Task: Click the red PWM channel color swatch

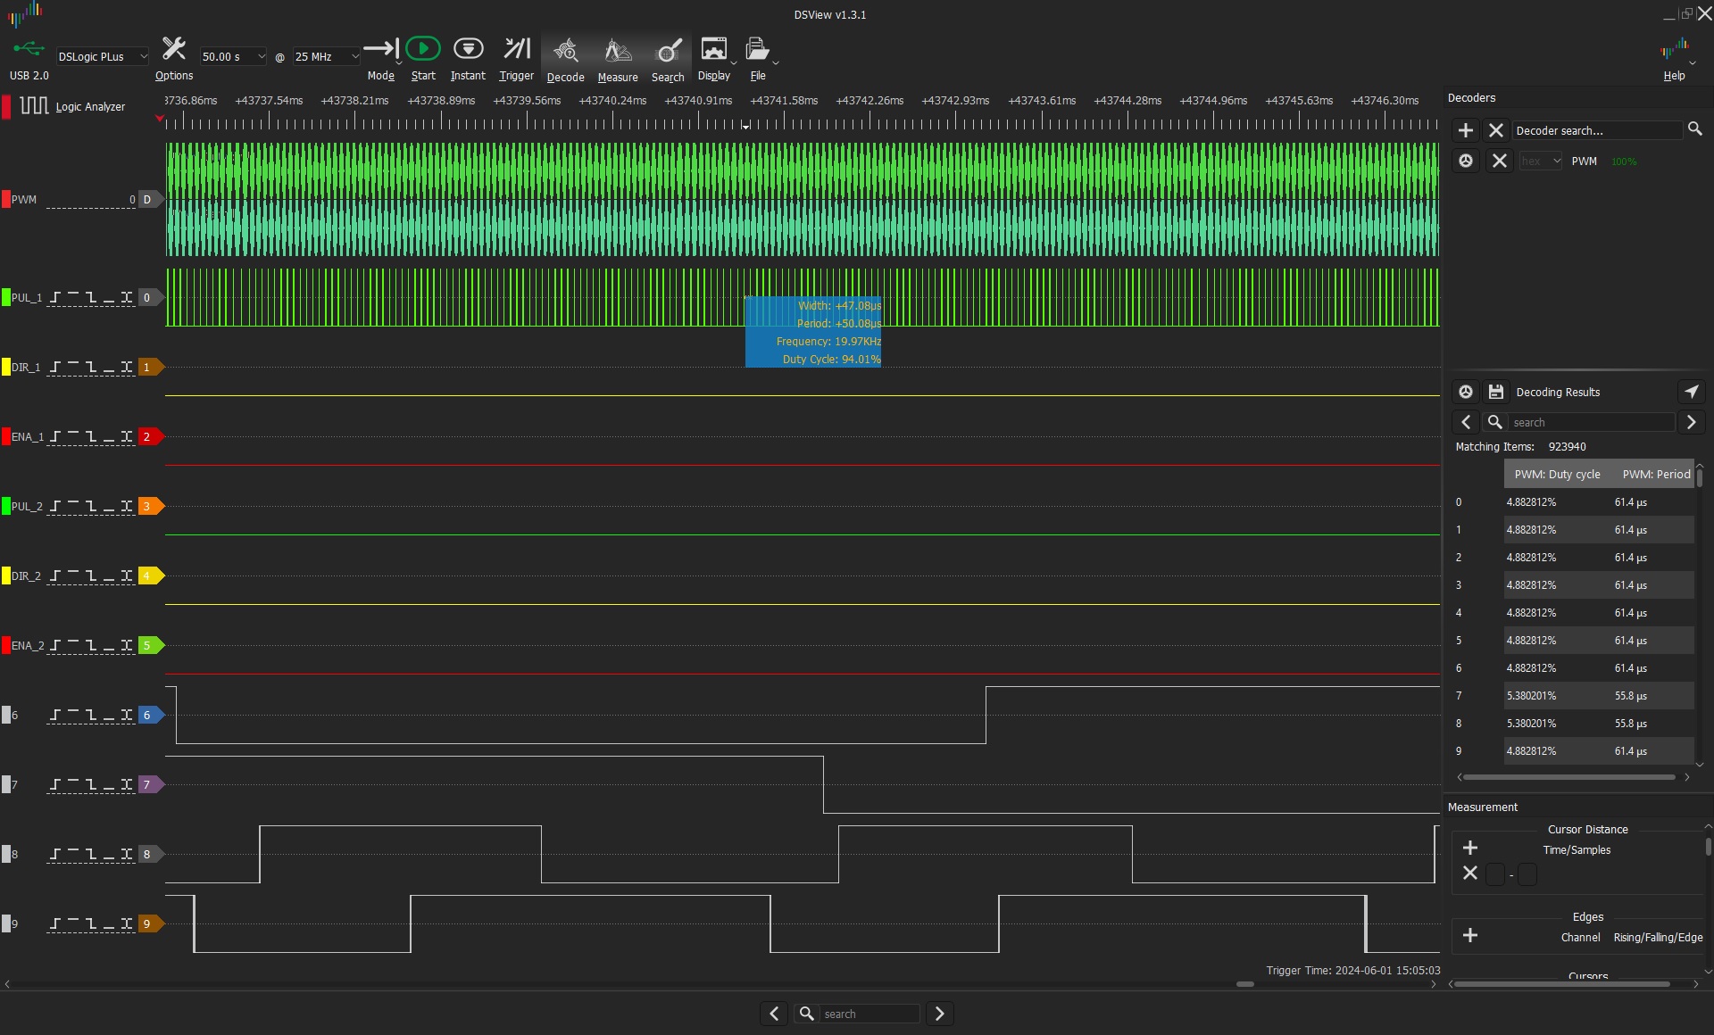Action: [x=6, y=200]
